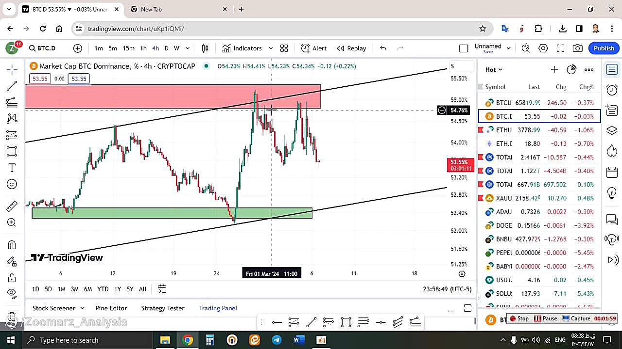Create an Alert
622x349 pixels.
coord(314,48)
